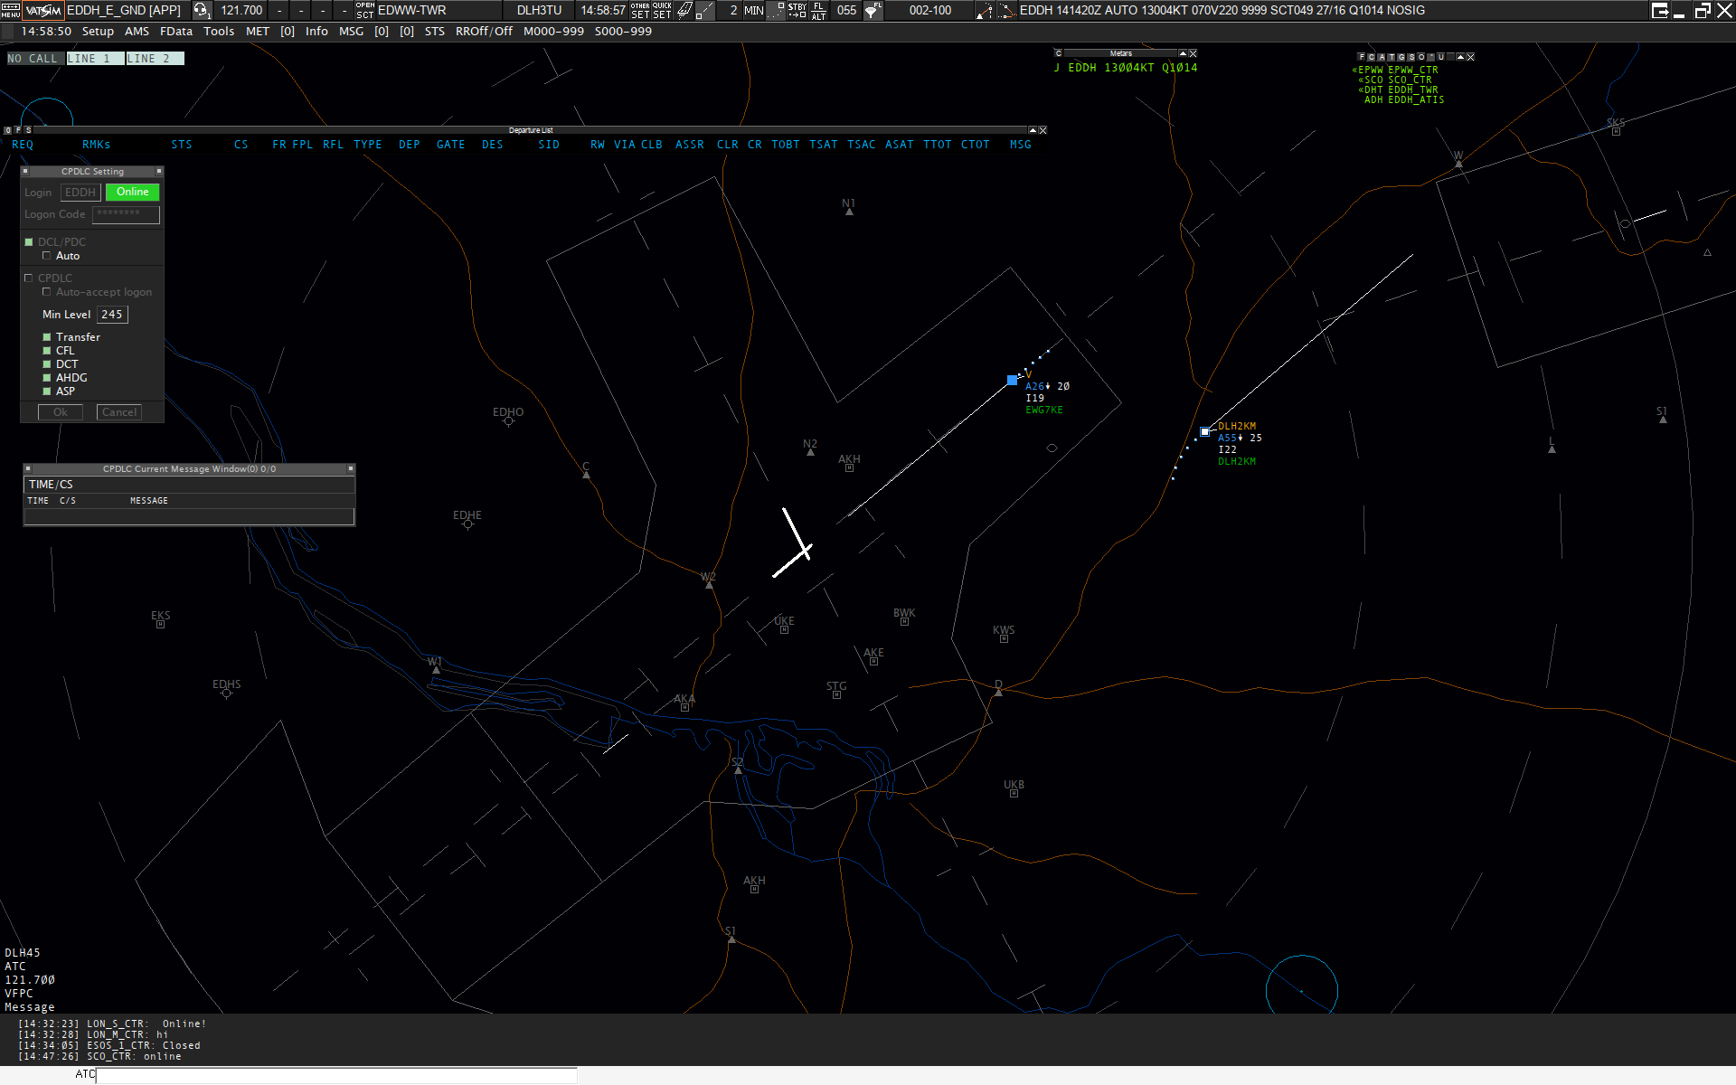Image resolution: width=1736 pixels, height=1085 pixels.
Task: Click the STBY transponder mode icon
Action: tap(797, 10)
